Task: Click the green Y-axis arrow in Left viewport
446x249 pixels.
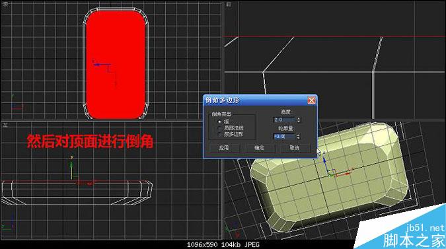Action: [x=71, y=168]
